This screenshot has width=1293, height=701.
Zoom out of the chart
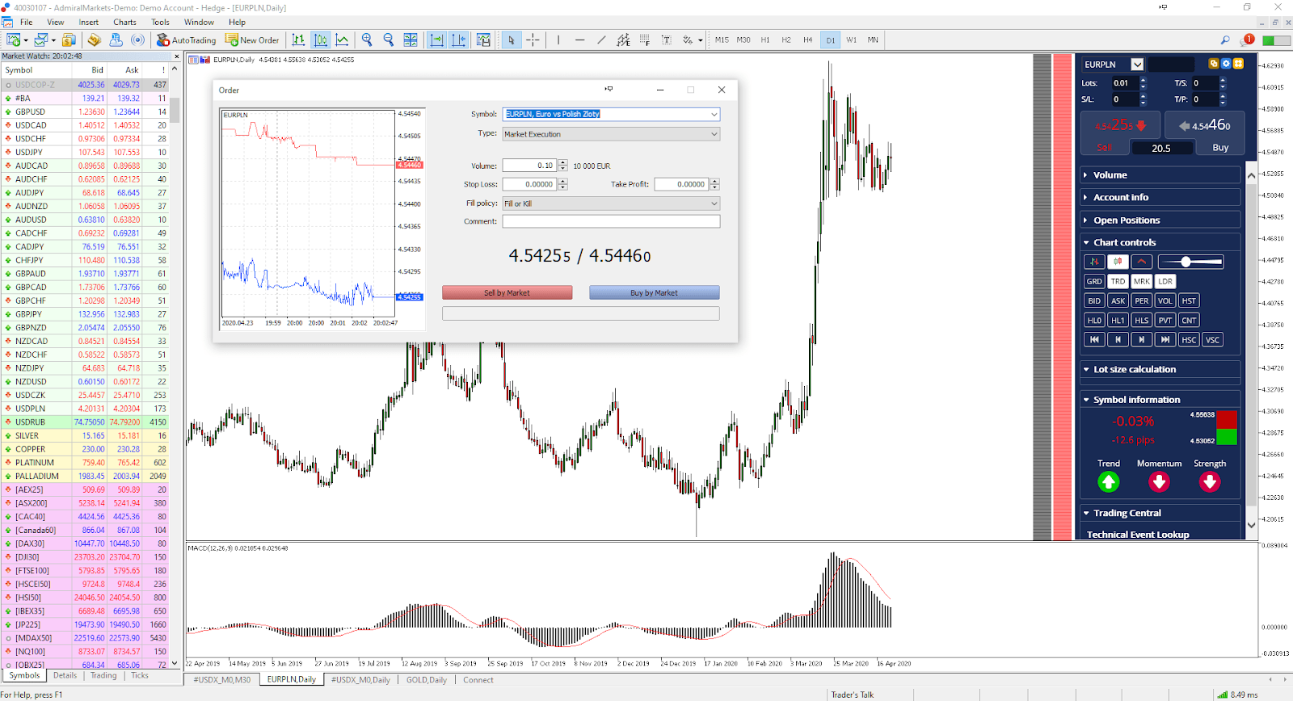point(388,40)
